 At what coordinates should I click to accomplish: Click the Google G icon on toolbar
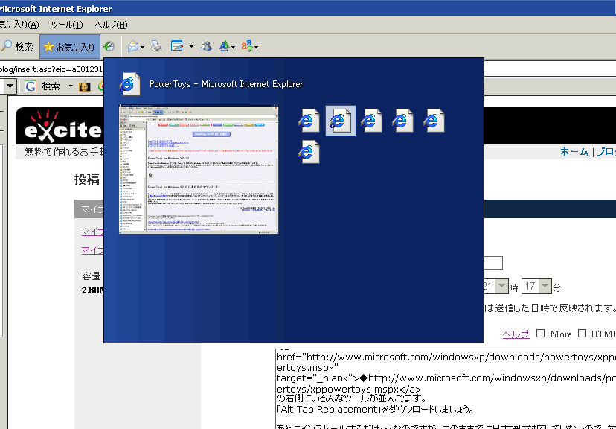click(x=31, y=86)
